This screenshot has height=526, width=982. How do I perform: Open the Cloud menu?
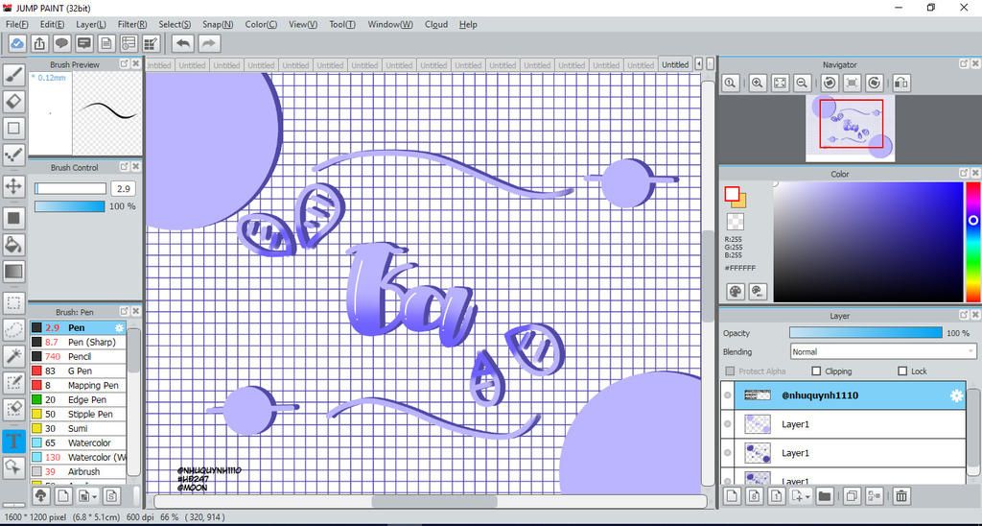[x=436, y=24]
